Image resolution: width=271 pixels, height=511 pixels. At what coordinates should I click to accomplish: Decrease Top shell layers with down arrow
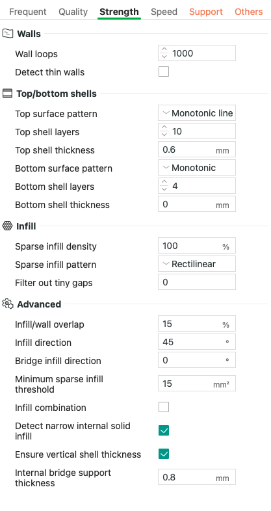(164, 135)
